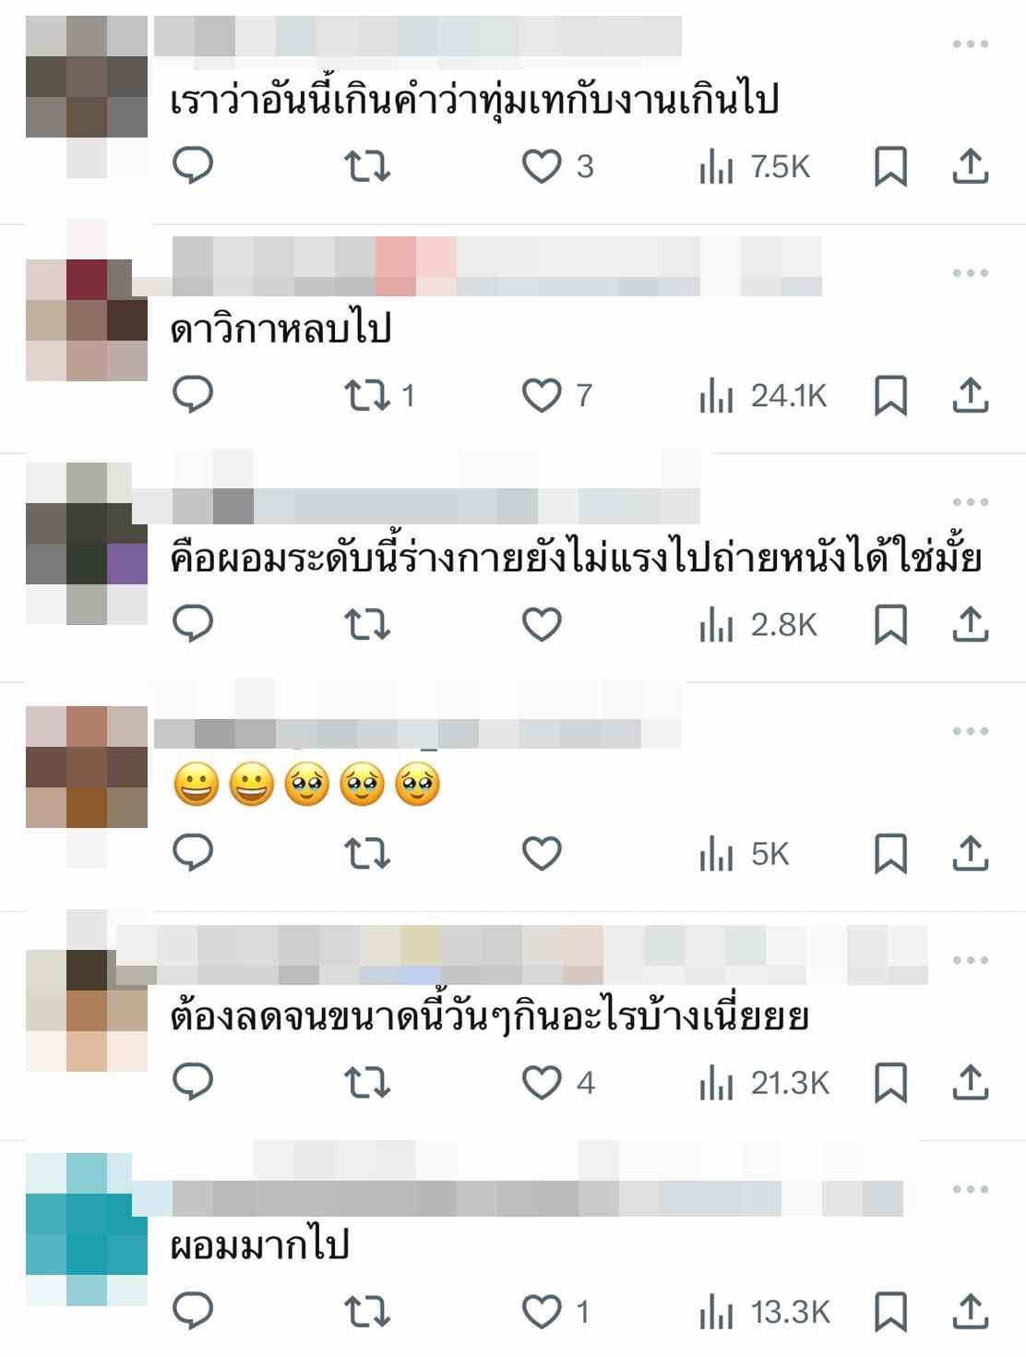Open more options on emoji tweet
Screen dimensions: 1026x1357
(x=971, y=731)
